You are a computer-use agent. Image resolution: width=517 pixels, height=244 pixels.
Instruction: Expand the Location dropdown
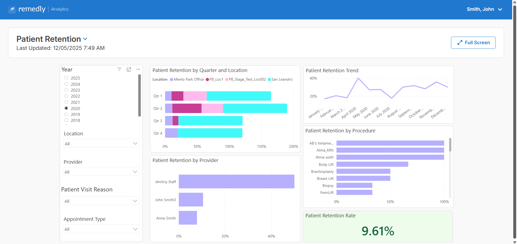[x=101, y=143]
